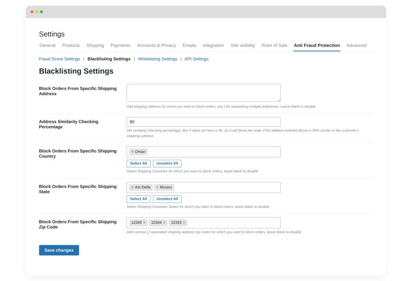Click the Block Orders From Specific Shipping State label
The width and height of the screenshot is (412, 281).
tap(78, 189)
